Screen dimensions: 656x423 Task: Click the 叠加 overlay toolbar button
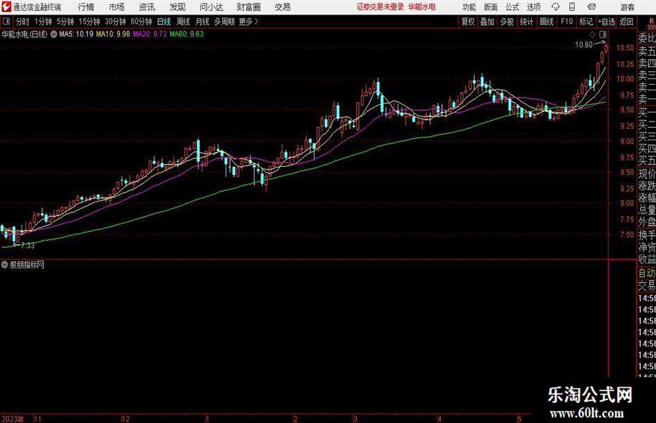pyautogui.click(x=487, y=22)
